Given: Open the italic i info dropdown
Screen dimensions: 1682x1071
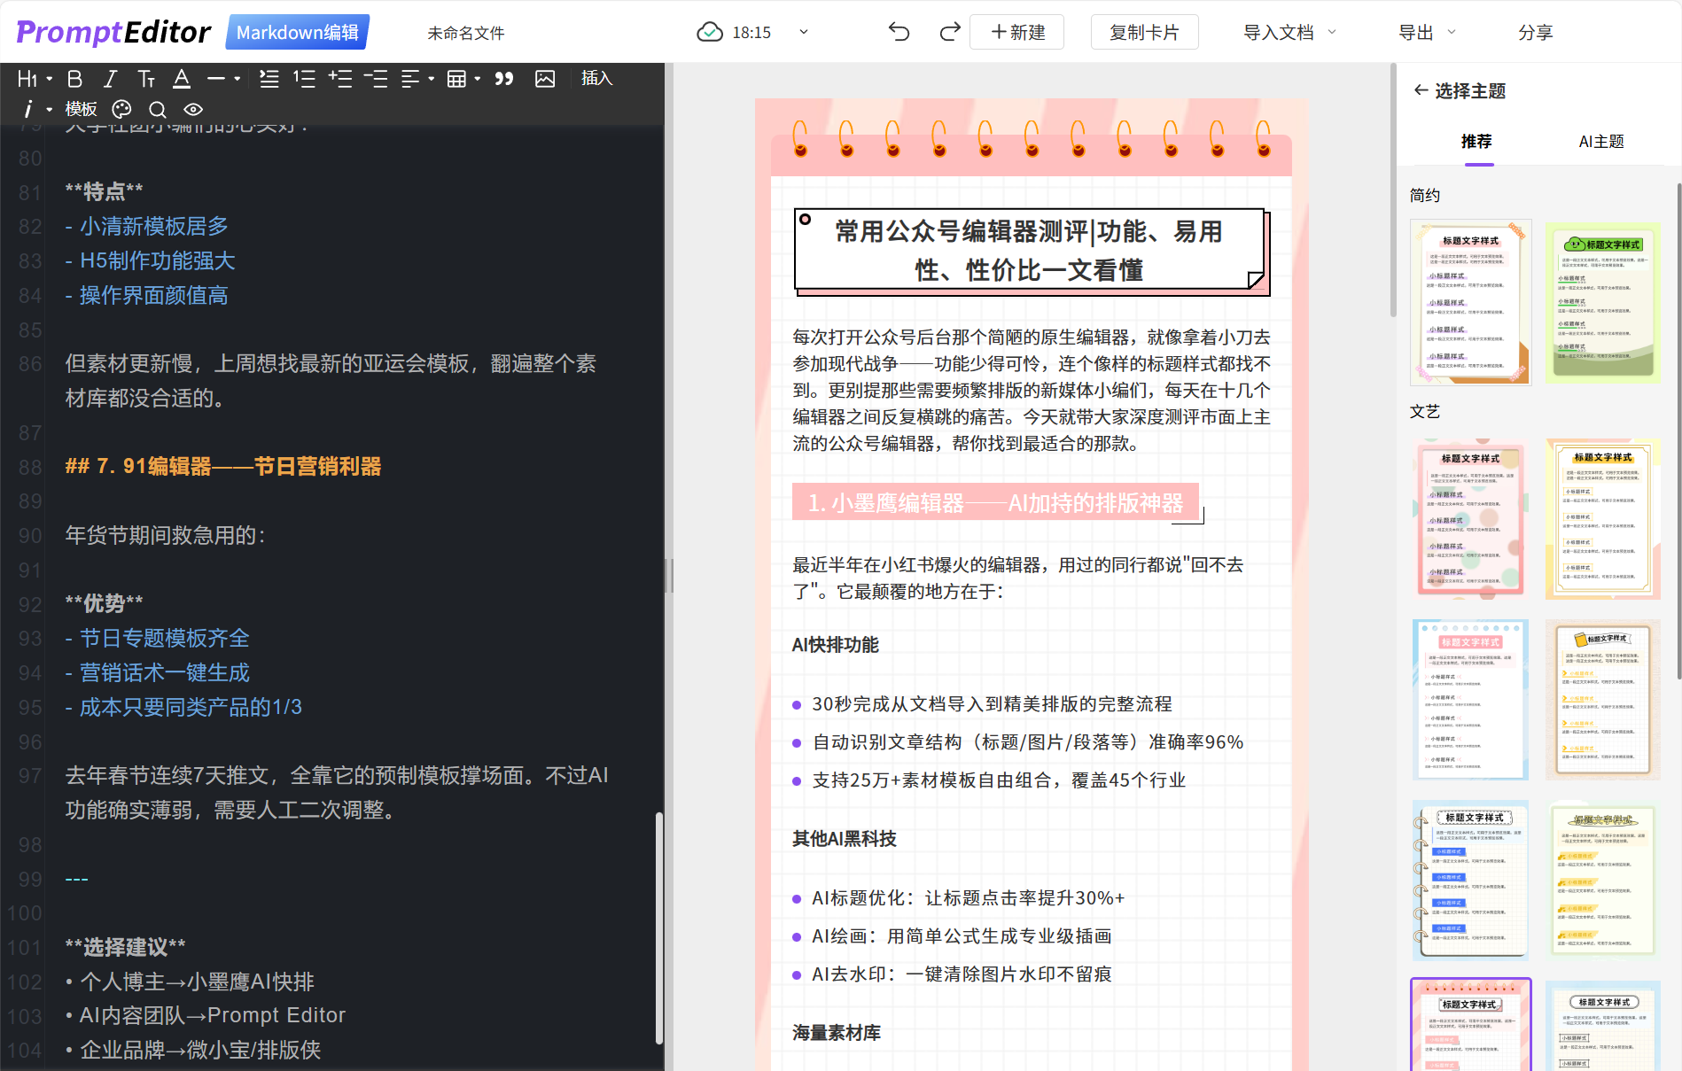Looking at the screenshot, I should 36,109.
